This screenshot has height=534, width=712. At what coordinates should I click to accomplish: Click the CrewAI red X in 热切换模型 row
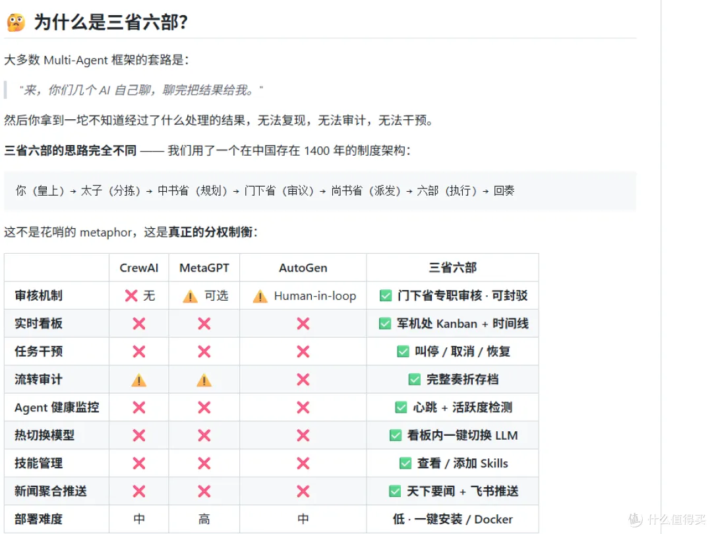[139, 436]
